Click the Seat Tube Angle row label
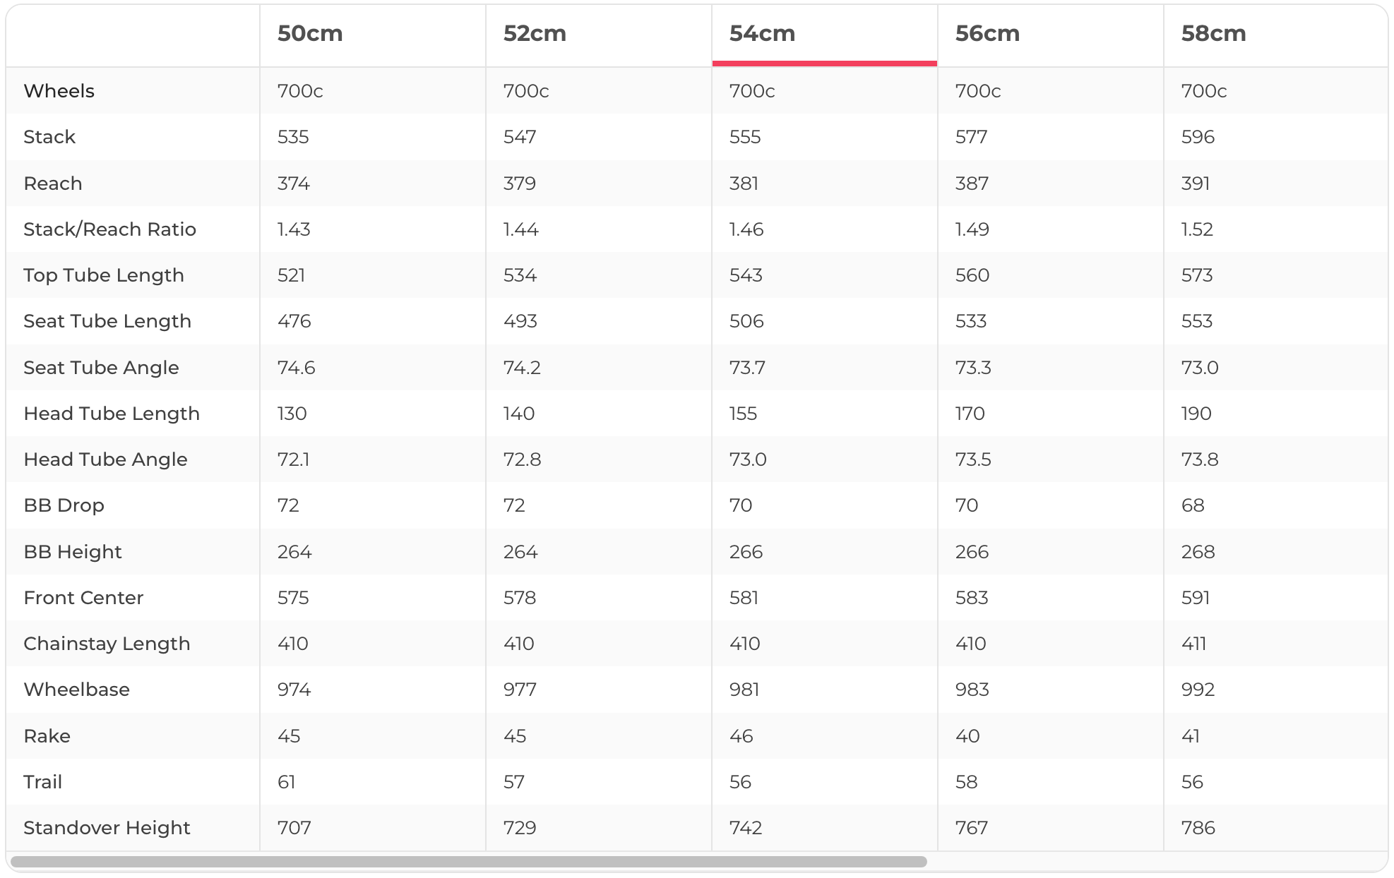Image resolution: width=1394 pixels, height=878 pixels. click(x=101, y=368)
